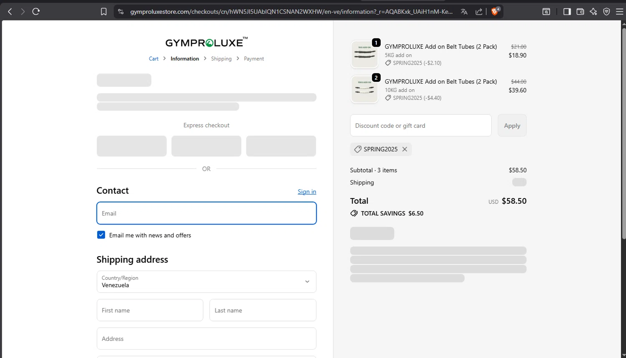Image resolution: width=626 pixels, height=358 pixels.
Task: Share this page via share icon
Action: pos(479,12)
